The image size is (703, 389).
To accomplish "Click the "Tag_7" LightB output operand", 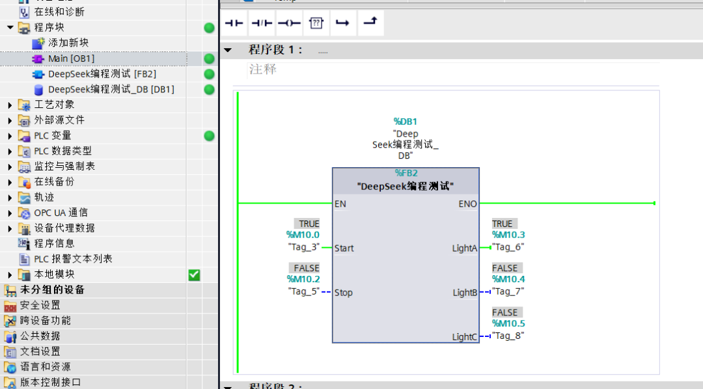I will click(508, 291).
